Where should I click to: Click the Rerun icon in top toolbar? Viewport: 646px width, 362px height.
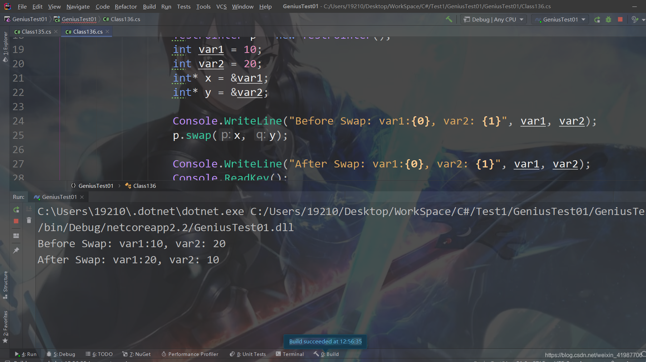(597, 20)
